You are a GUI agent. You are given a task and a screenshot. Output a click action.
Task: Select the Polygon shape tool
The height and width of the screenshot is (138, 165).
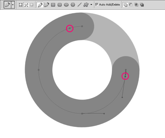coord(73,5)
